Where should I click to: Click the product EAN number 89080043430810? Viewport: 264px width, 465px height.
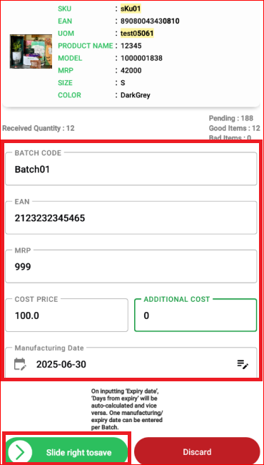[x=150, y=21]
